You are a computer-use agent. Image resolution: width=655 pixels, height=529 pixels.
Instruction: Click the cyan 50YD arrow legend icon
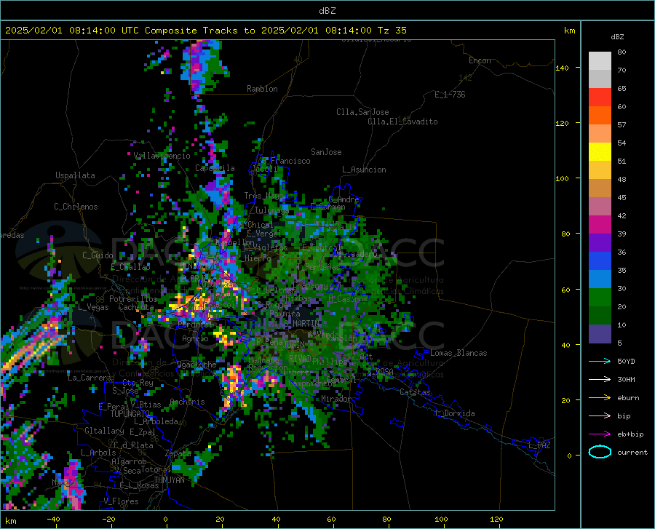tap(600, 361)
